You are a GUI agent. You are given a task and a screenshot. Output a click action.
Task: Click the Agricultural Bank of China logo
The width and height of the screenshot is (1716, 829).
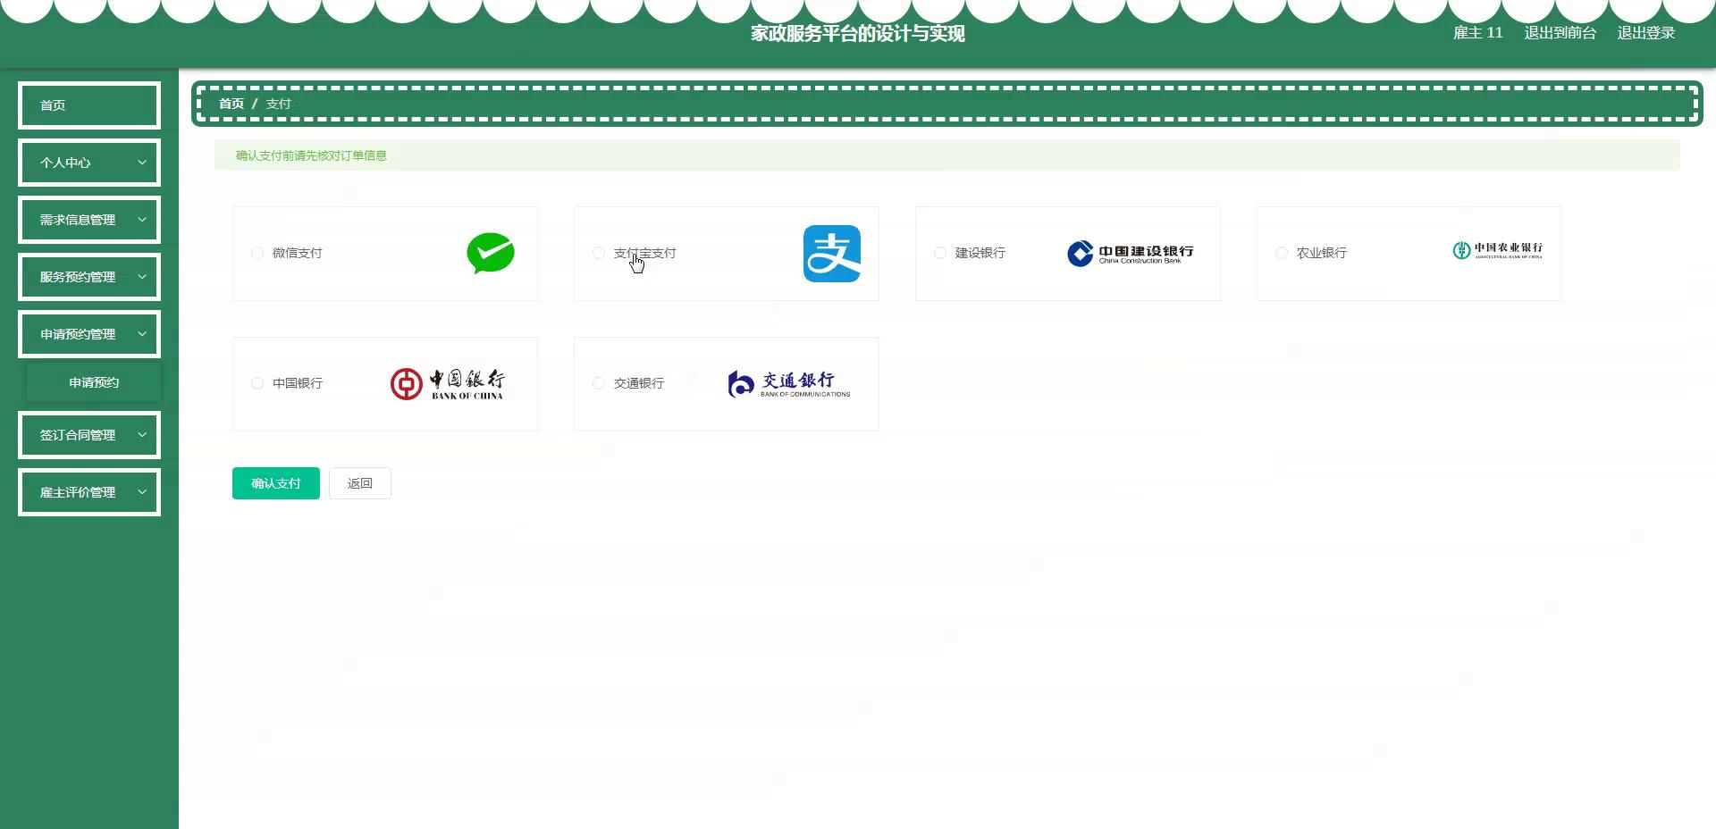[1498, 251]
